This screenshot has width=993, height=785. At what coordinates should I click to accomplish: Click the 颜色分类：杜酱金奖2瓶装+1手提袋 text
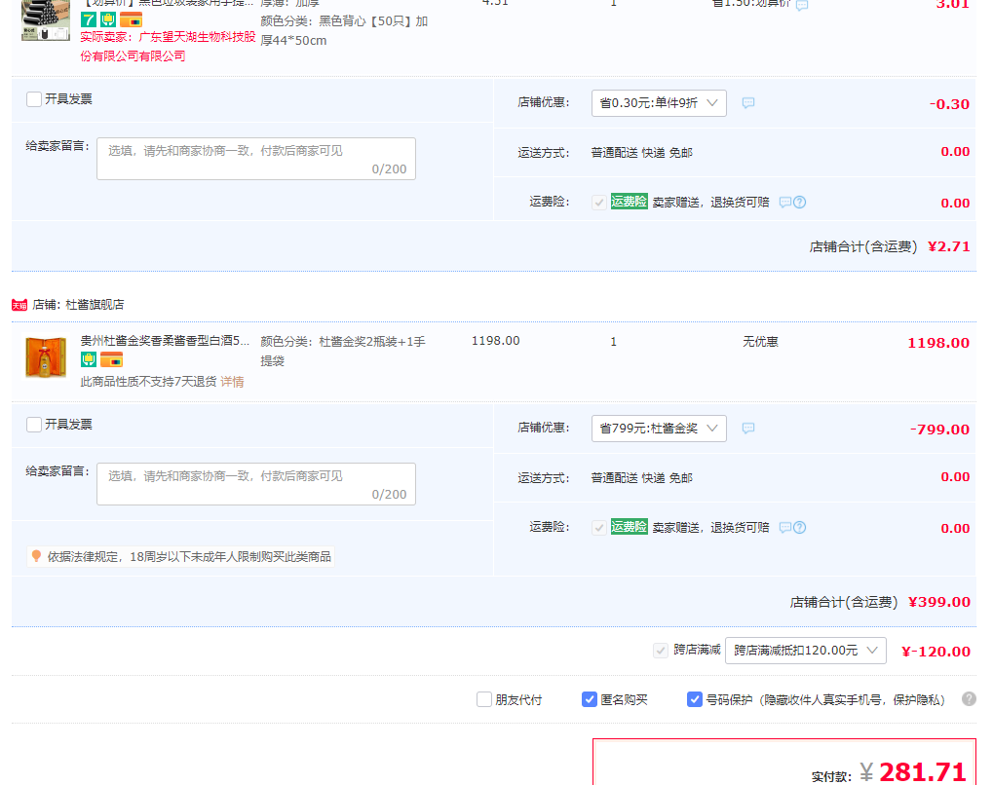click(343, 352)
